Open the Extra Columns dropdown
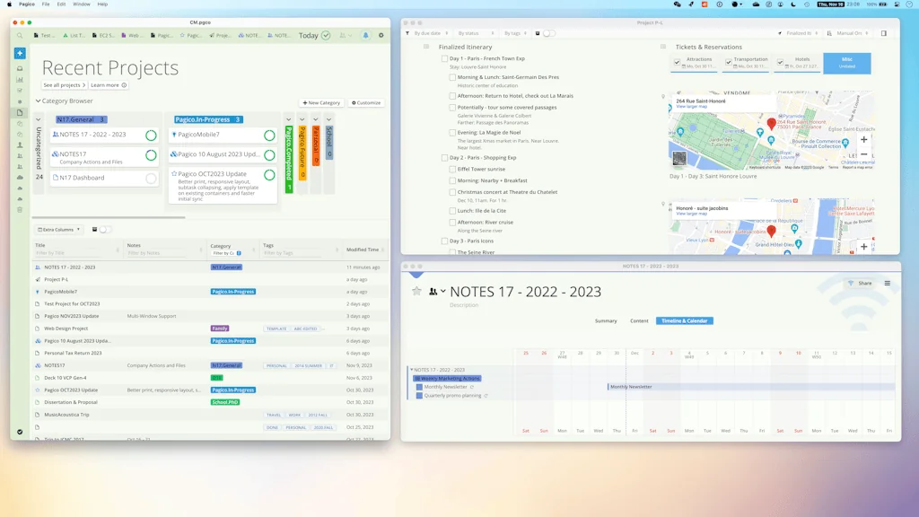 (x=58, y=229)
